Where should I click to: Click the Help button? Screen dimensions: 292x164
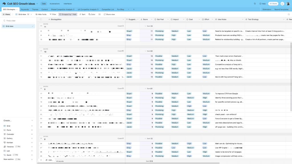[x=262, y=4]
